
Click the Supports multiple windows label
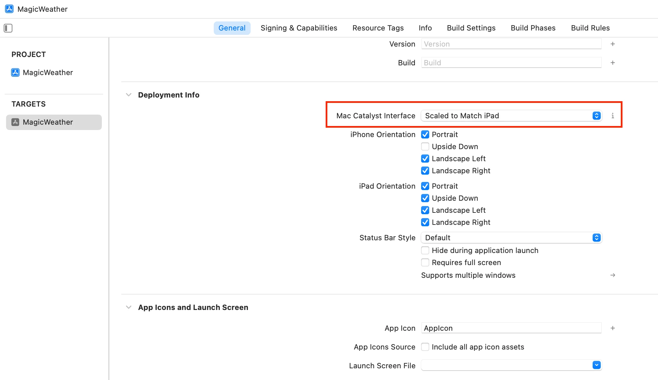[x=468, y=275]
